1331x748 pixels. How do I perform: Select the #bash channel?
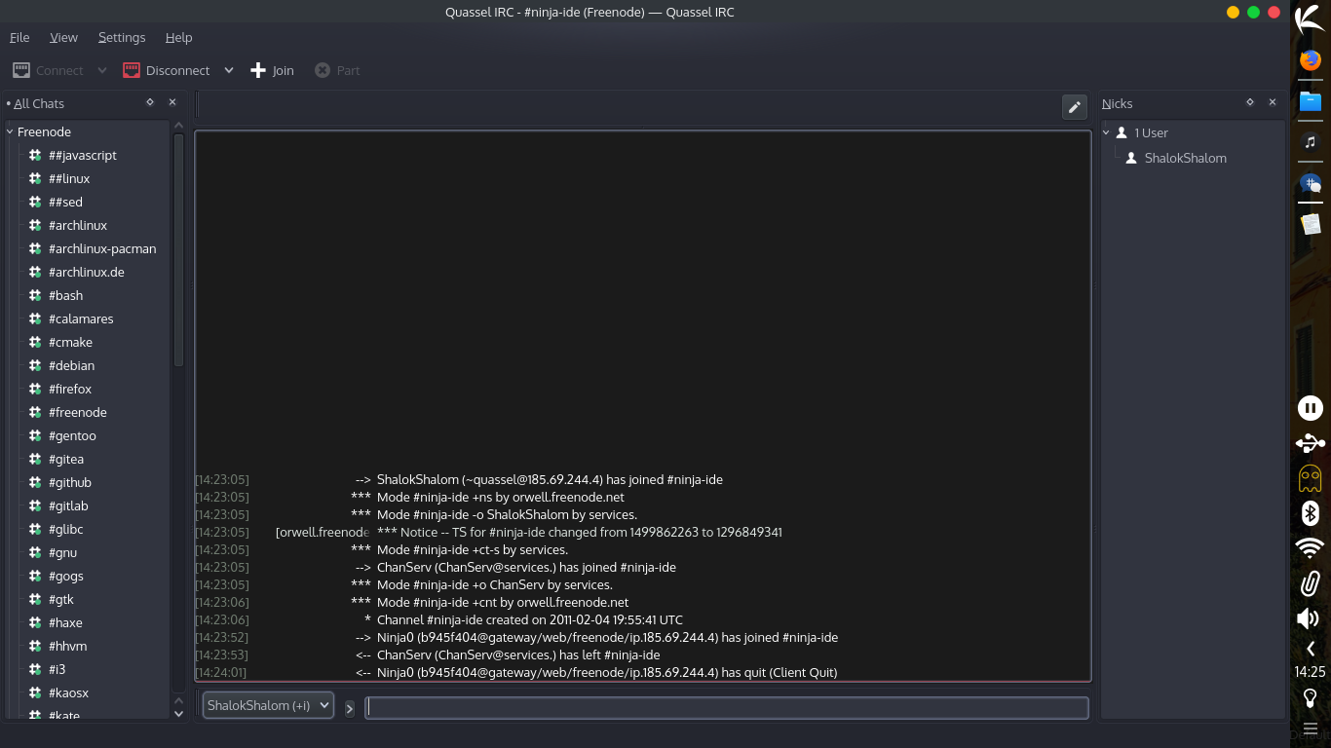(65, 295)
